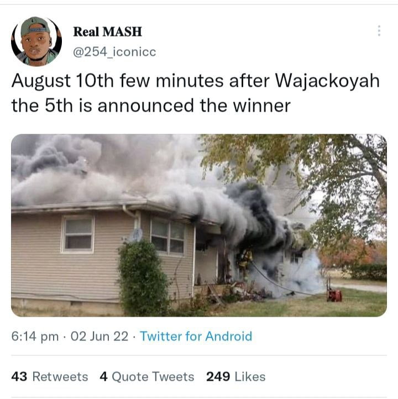
Task: Click the 6:14 pm timestamp
Action: 35,337
